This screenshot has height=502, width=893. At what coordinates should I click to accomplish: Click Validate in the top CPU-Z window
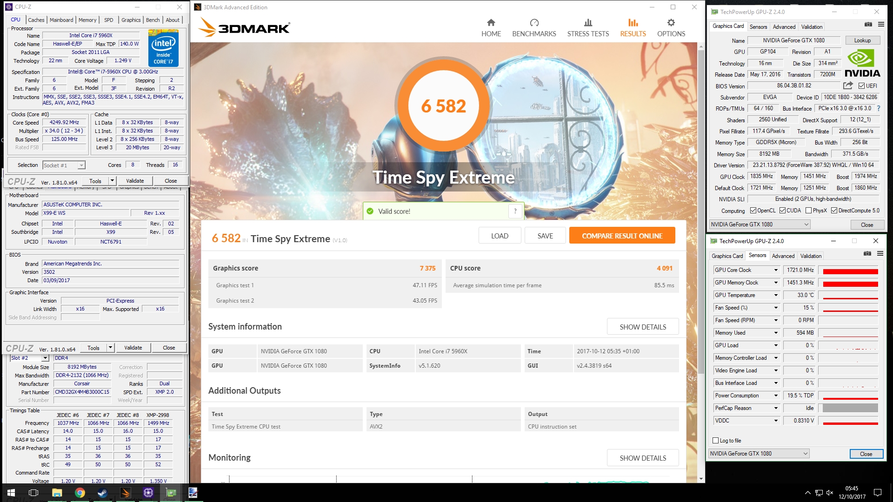pos(135,181)
